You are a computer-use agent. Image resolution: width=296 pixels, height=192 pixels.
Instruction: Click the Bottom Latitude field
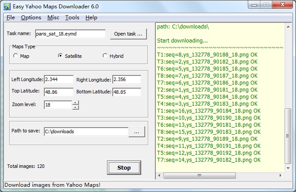(127, 92)
